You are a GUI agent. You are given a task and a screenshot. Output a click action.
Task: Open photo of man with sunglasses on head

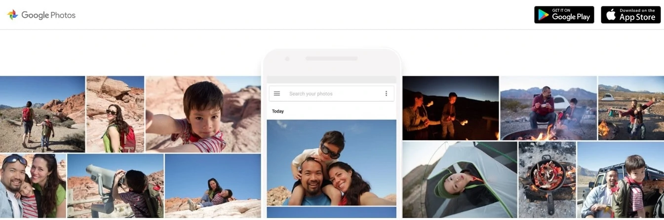coord(33,186)
